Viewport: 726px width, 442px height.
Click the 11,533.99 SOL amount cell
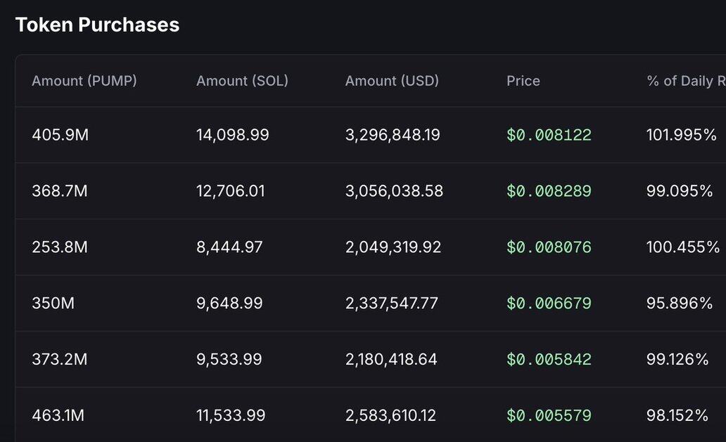point(231,415)
